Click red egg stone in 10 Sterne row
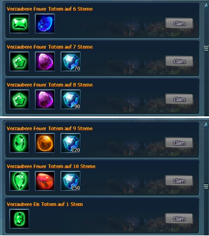 [45, 181]
